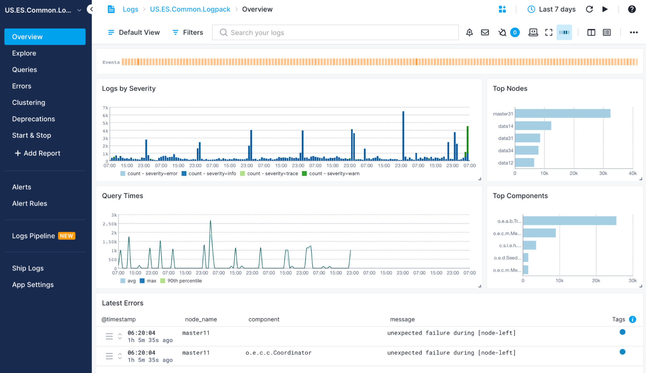The image size is (646, 373).
Task: Toggle the 90th percentile query legend
Action: [183, 281]
